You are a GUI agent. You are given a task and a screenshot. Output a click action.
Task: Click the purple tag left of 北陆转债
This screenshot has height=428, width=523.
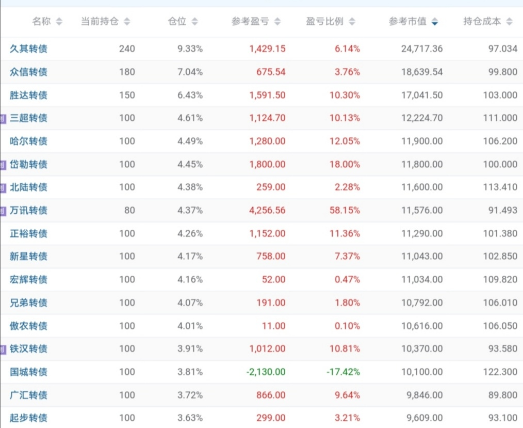3,188
